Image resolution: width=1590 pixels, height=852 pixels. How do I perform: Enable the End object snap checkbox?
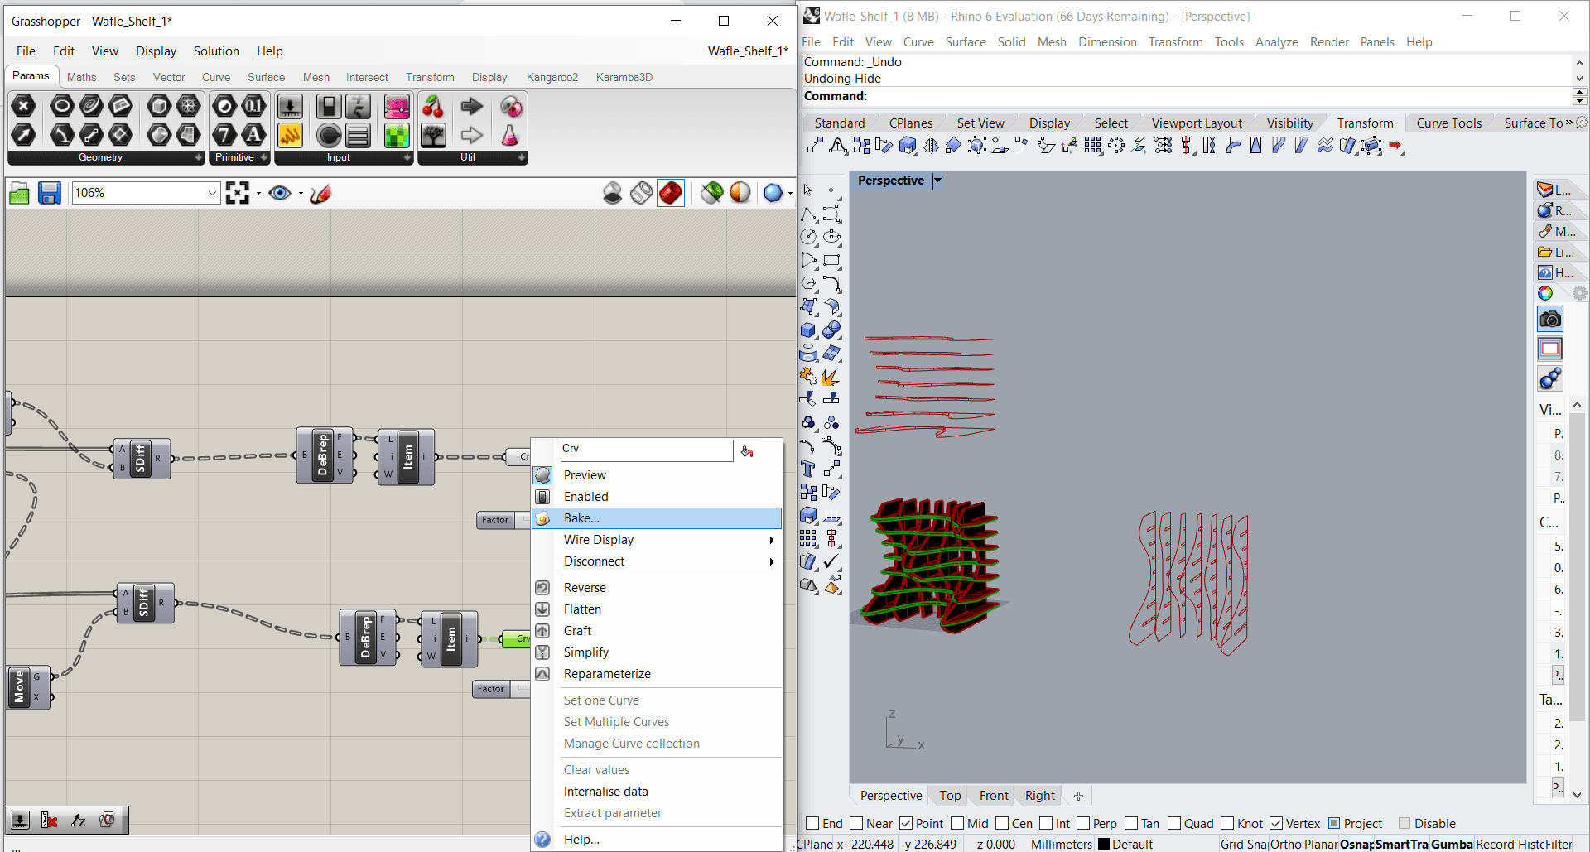coord(812,823)
